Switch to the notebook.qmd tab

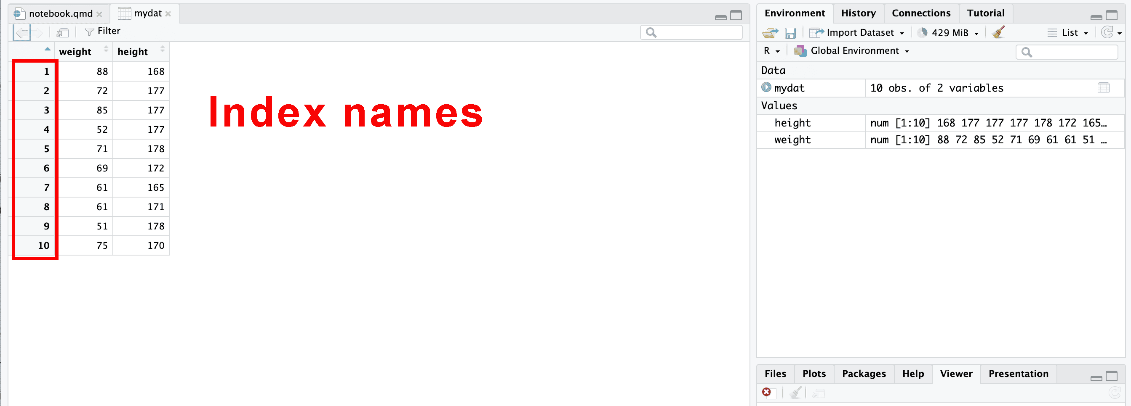click(x=60, y=13)
